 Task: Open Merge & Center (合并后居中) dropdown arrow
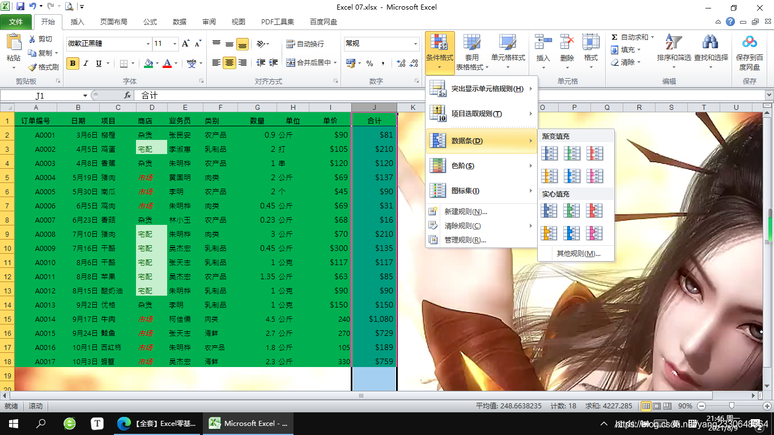point(335,63)
